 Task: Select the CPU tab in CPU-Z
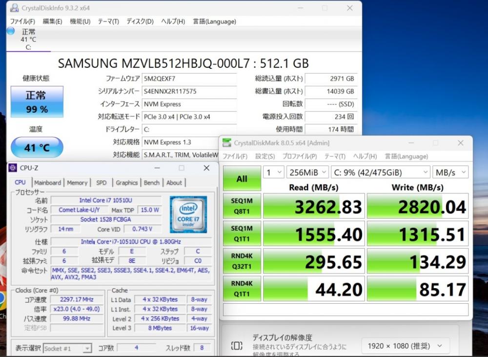pyautogui.click(x=20, y=182)
